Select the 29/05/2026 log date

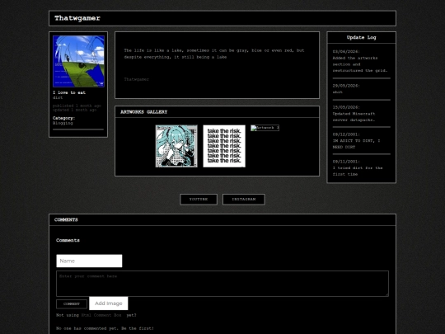(x=346, y=86)
